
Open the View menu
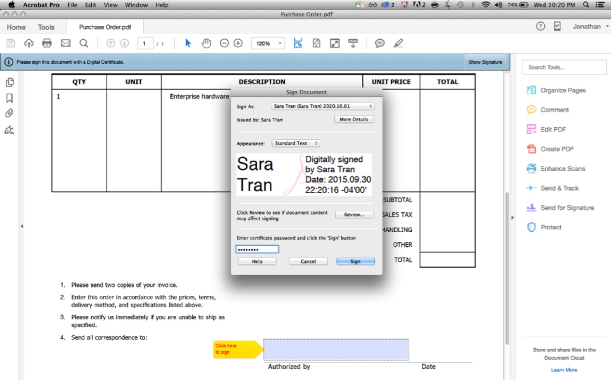click(110, 5)
